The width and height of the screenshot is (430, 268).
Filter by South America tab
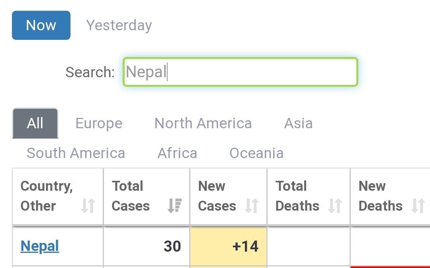[x=76, y=153]
